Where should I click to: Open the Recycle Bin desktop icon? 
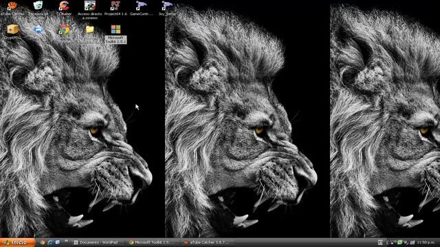click(x=38, y=9)
